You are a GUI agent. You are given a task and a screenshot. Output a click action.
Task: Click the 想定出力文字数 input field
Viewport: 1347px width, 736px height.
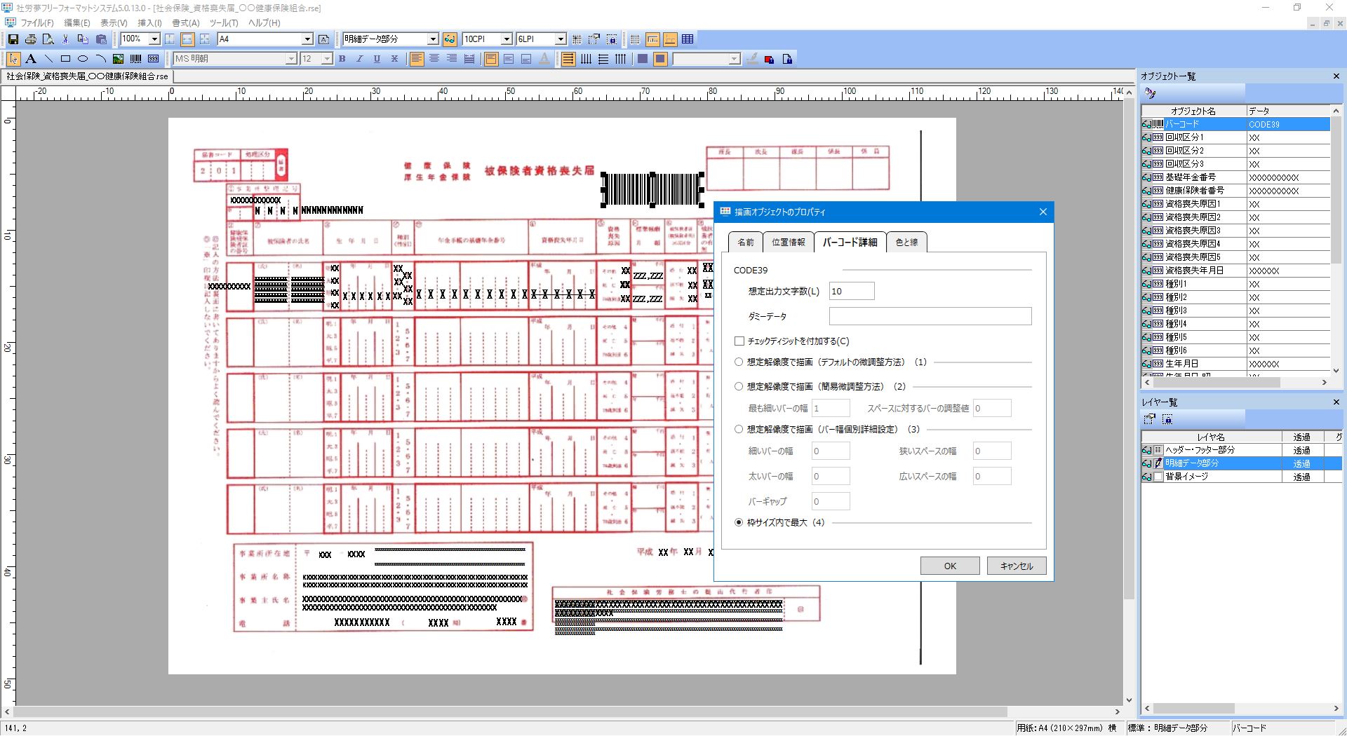pos(852,291)
